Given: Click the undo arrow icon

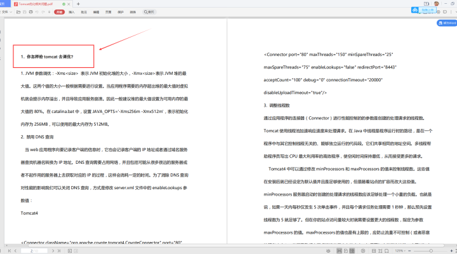Looking at the screenshot, I should [x=37, y=12].
